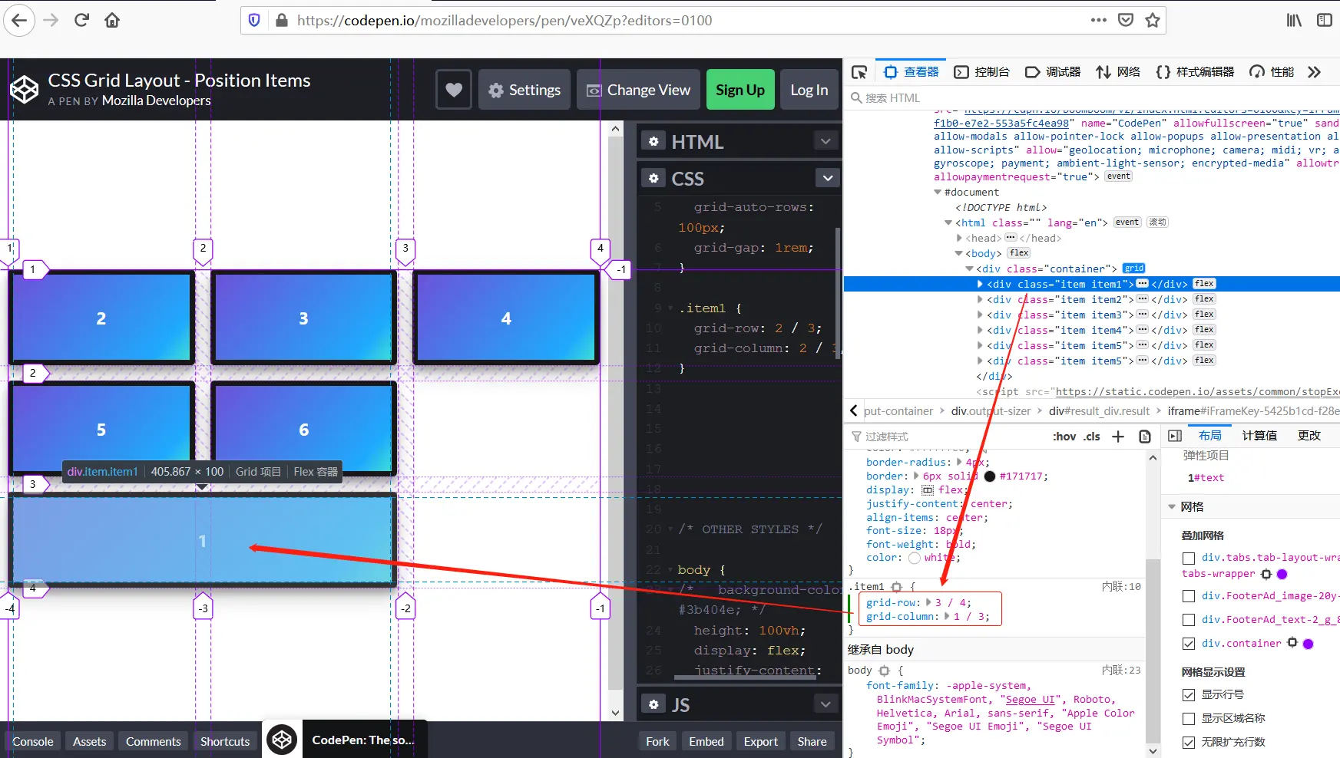Open the black border color swatch

pos(990,476)
